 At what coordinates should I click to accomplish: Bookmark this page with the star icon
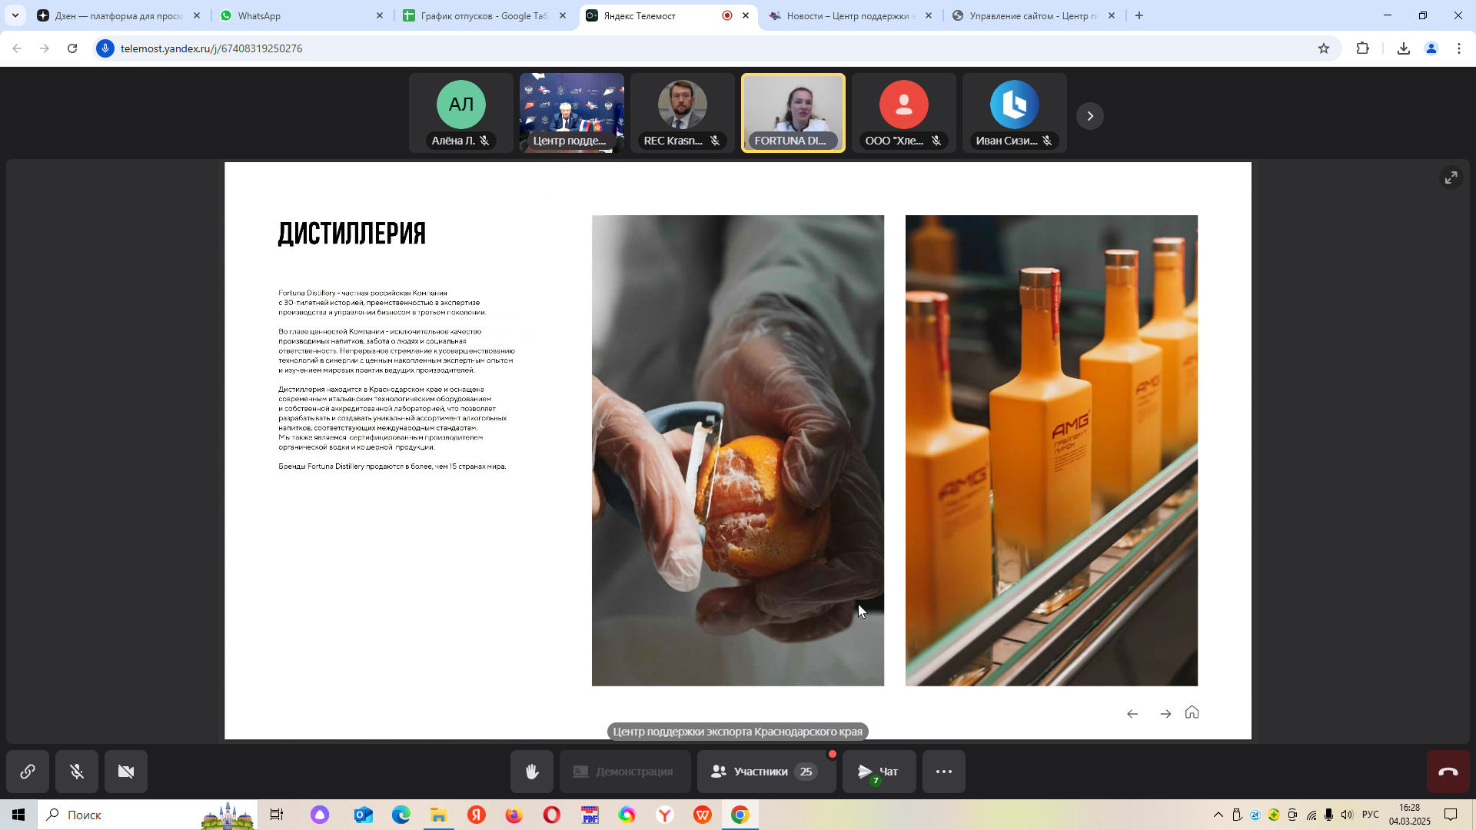pyautogui.click(x=1323, y=48)
